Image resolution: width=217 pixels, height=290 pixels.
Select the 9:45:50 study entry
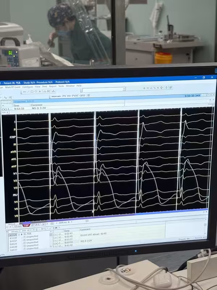click(13, 247)
